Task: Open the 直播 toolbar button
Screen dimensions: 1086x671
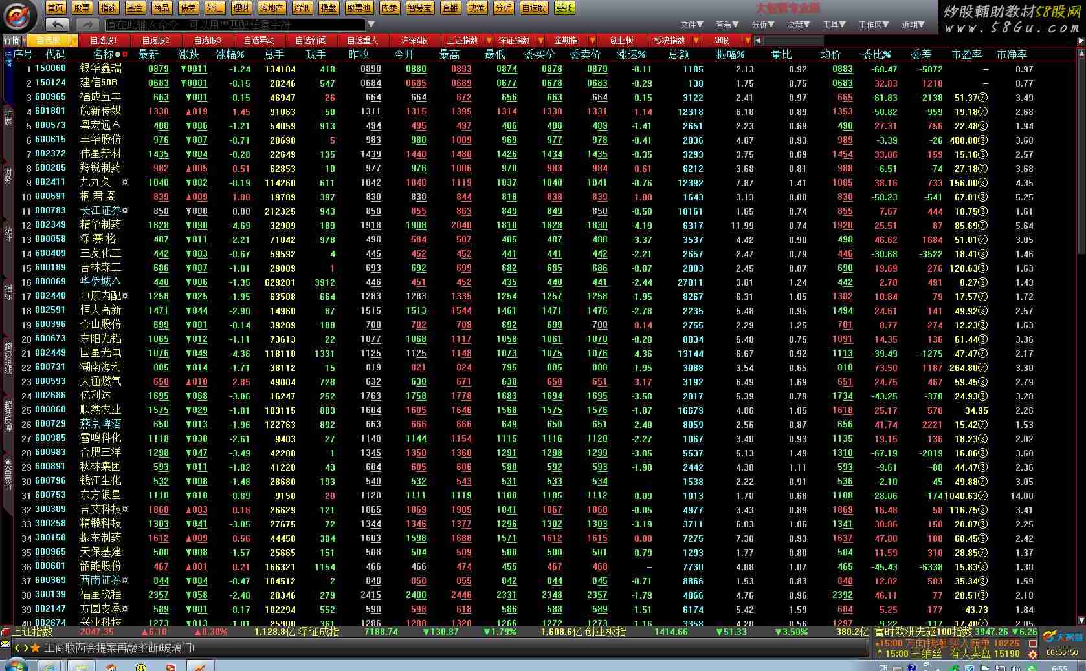Action: [x=450, y=8]
